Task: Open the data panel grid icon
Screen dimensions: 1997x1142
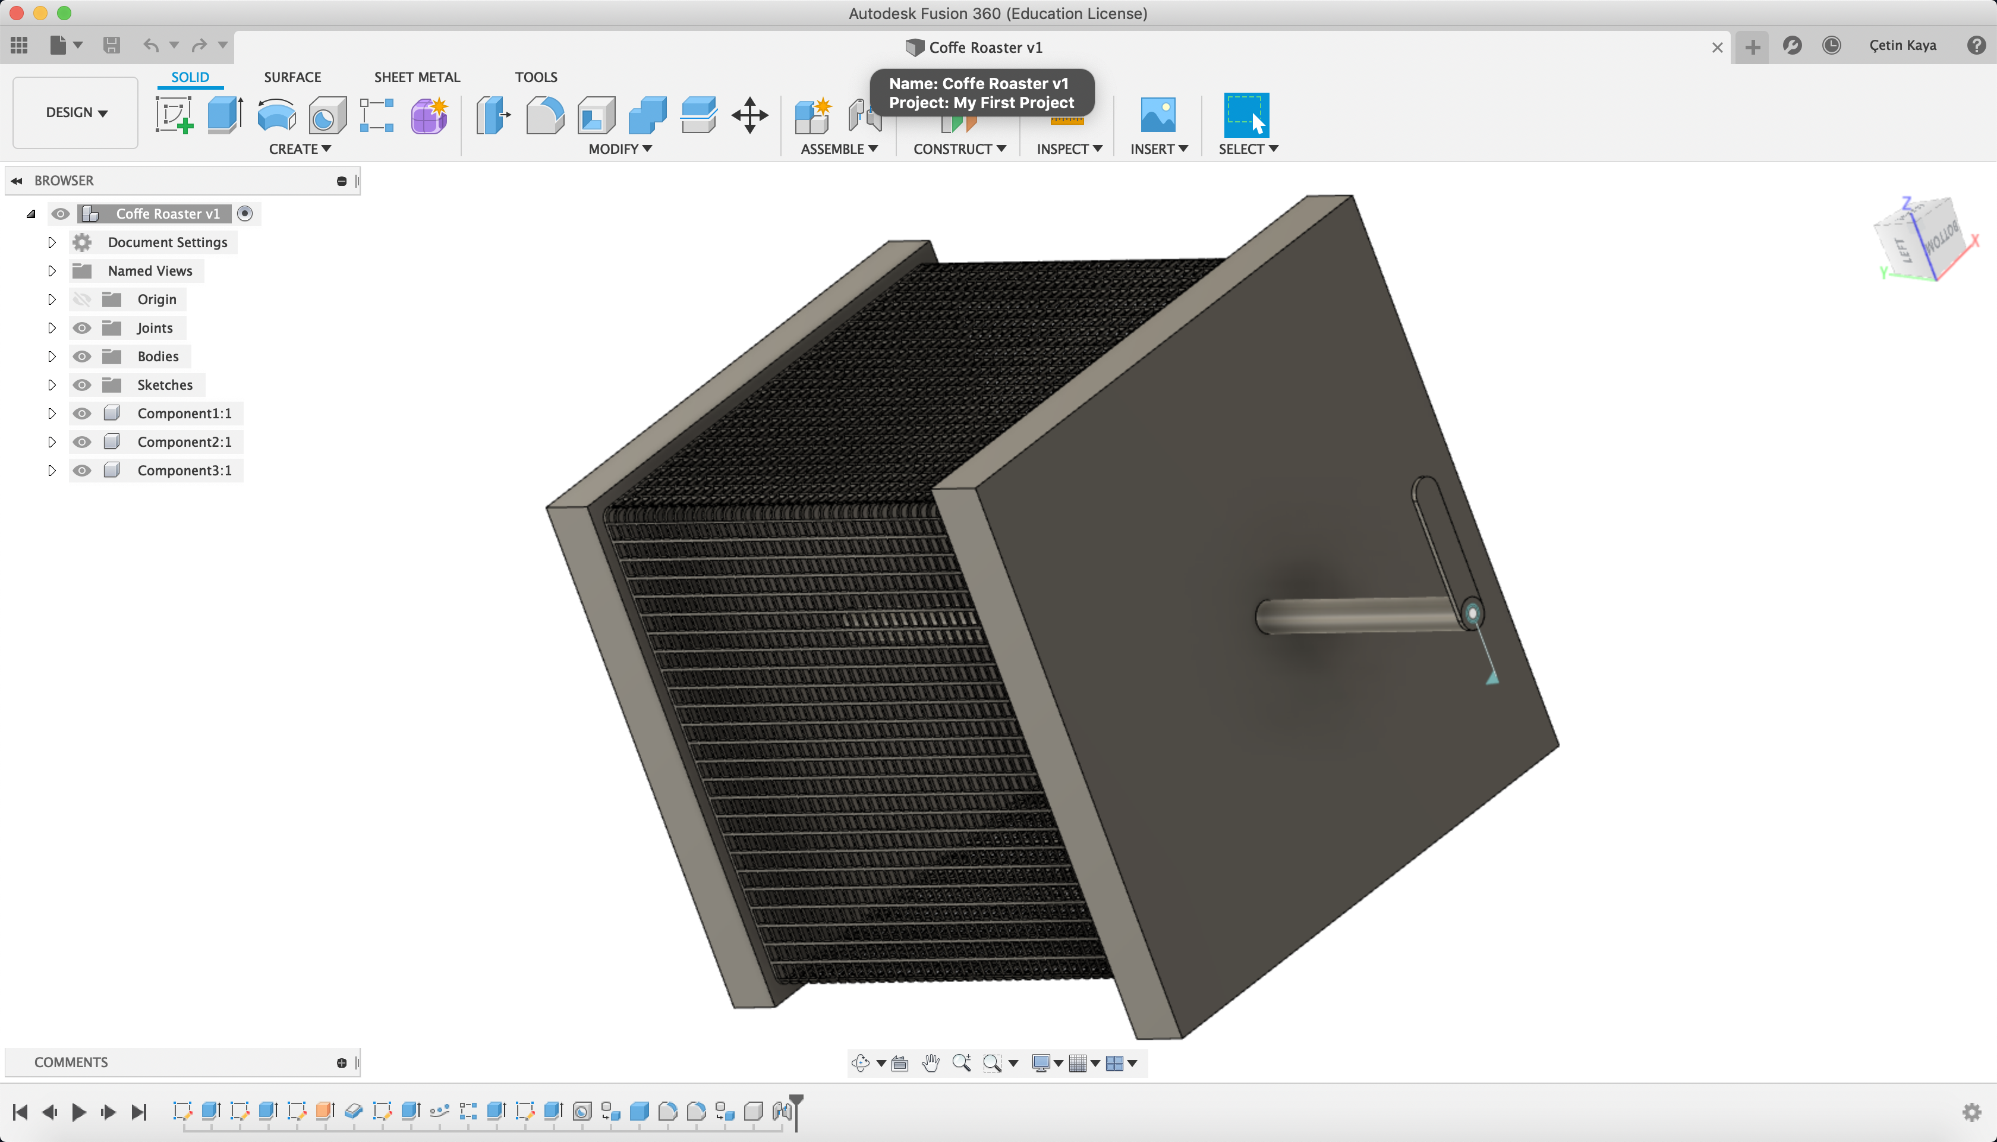Action: click(x=20, y=46)
